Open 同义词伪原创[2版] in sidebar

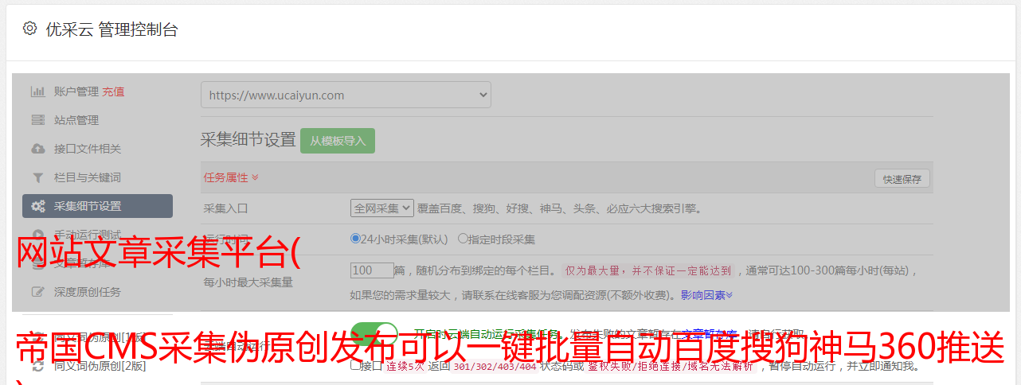pyautogui.click(x=100, y=367)
